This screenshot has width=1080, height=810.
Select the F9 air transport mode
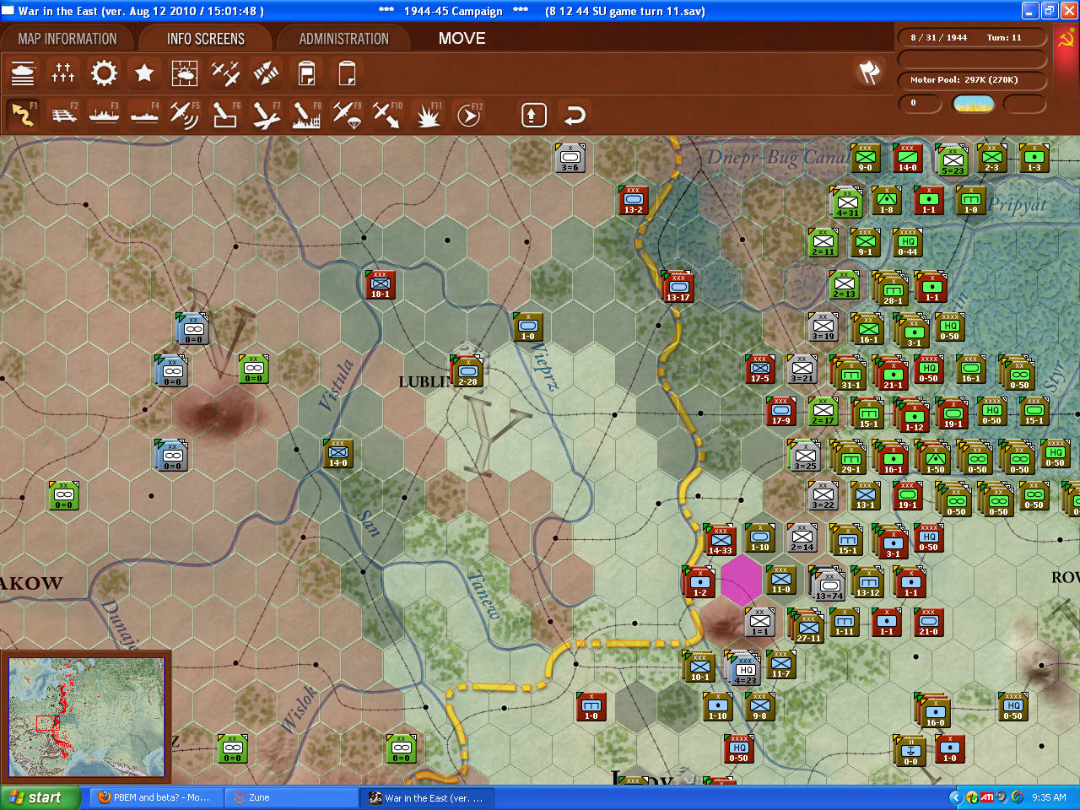[347, 115]
